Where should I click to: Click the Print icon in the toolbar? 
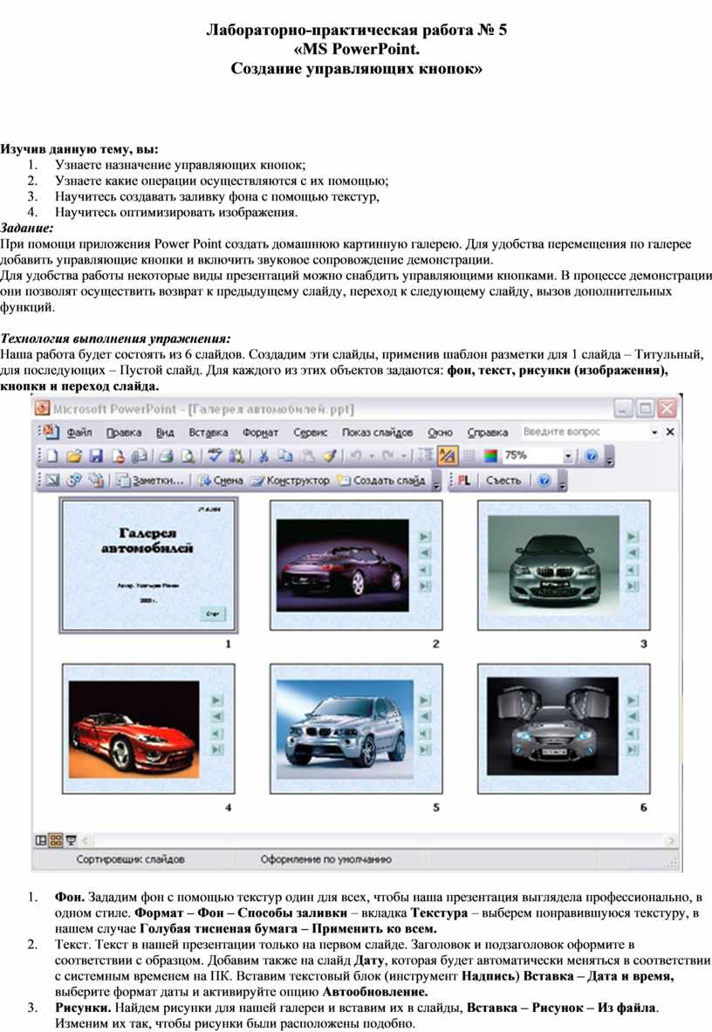tap(166, 455)
